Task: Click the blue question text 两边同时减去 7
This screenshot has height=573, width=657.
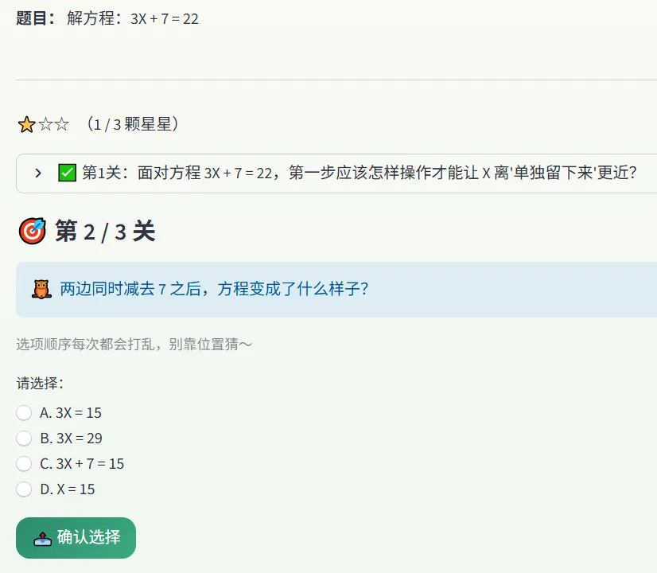Action: tap(214, 289)
